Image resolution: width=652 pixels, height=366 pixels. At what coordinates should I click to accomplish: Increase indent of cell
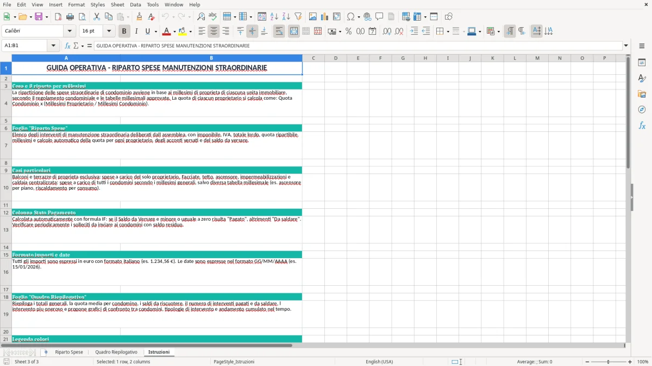[414, 31]
